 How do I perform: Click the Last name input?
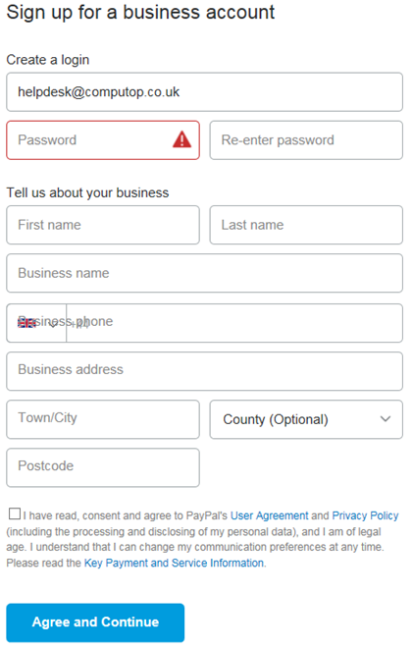point(306,225)
